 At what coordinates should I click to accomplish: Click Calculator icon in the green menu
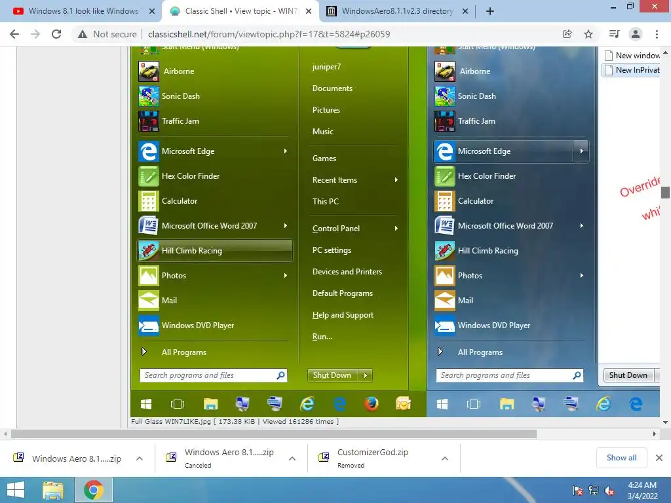149,201
